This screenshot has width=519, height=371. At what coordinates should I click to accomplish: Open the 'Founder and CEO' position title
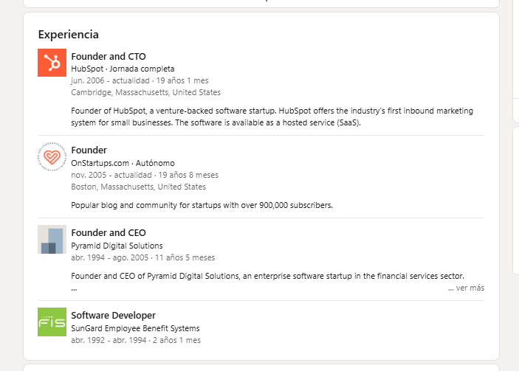coord(109,233)
